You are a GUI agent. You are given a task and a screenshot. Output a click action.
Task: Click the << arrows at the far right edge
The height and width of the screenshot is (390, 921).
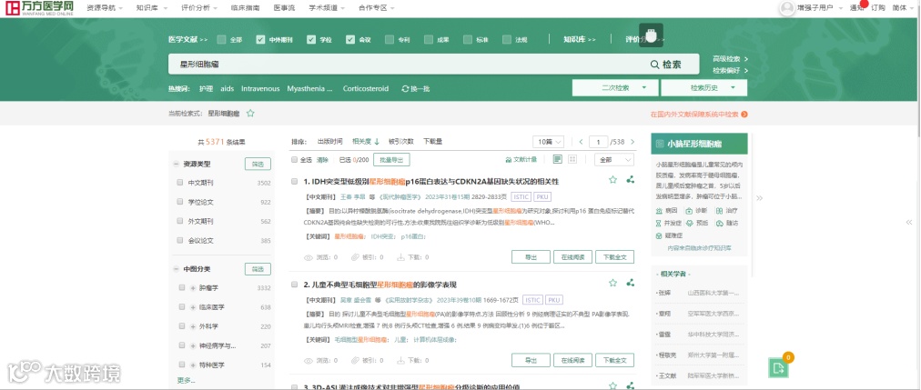click(x=909, y=222)
